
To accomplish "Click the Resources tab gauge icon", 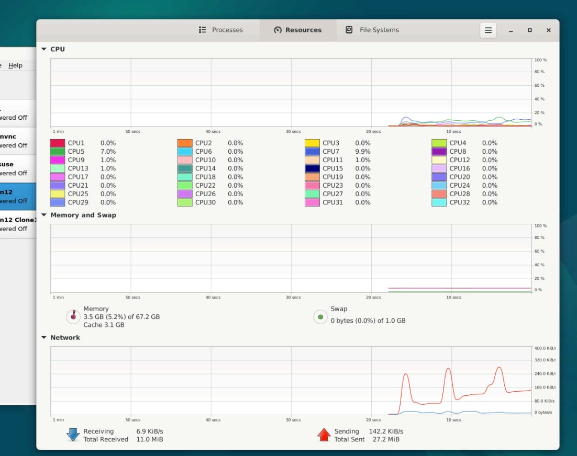I will pyautogui.click(x=278, y=30).
